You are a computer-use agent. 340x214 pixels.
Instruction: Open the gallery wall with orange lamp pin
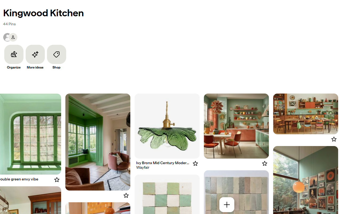306,180
